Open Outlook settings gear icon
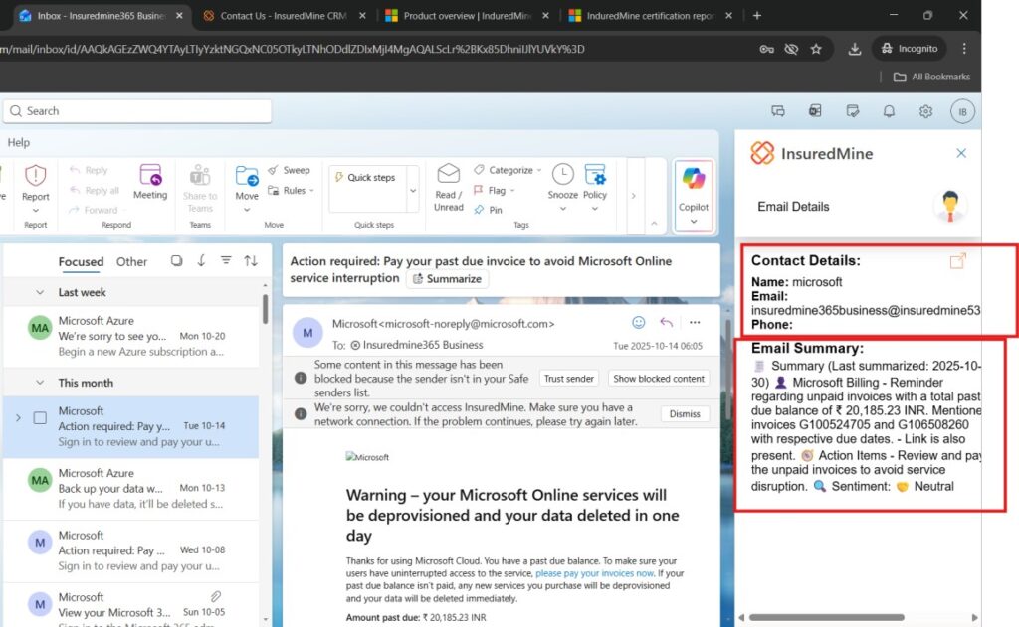The image size is (1019, 627). pyautogui.click(x=925, y=111)
